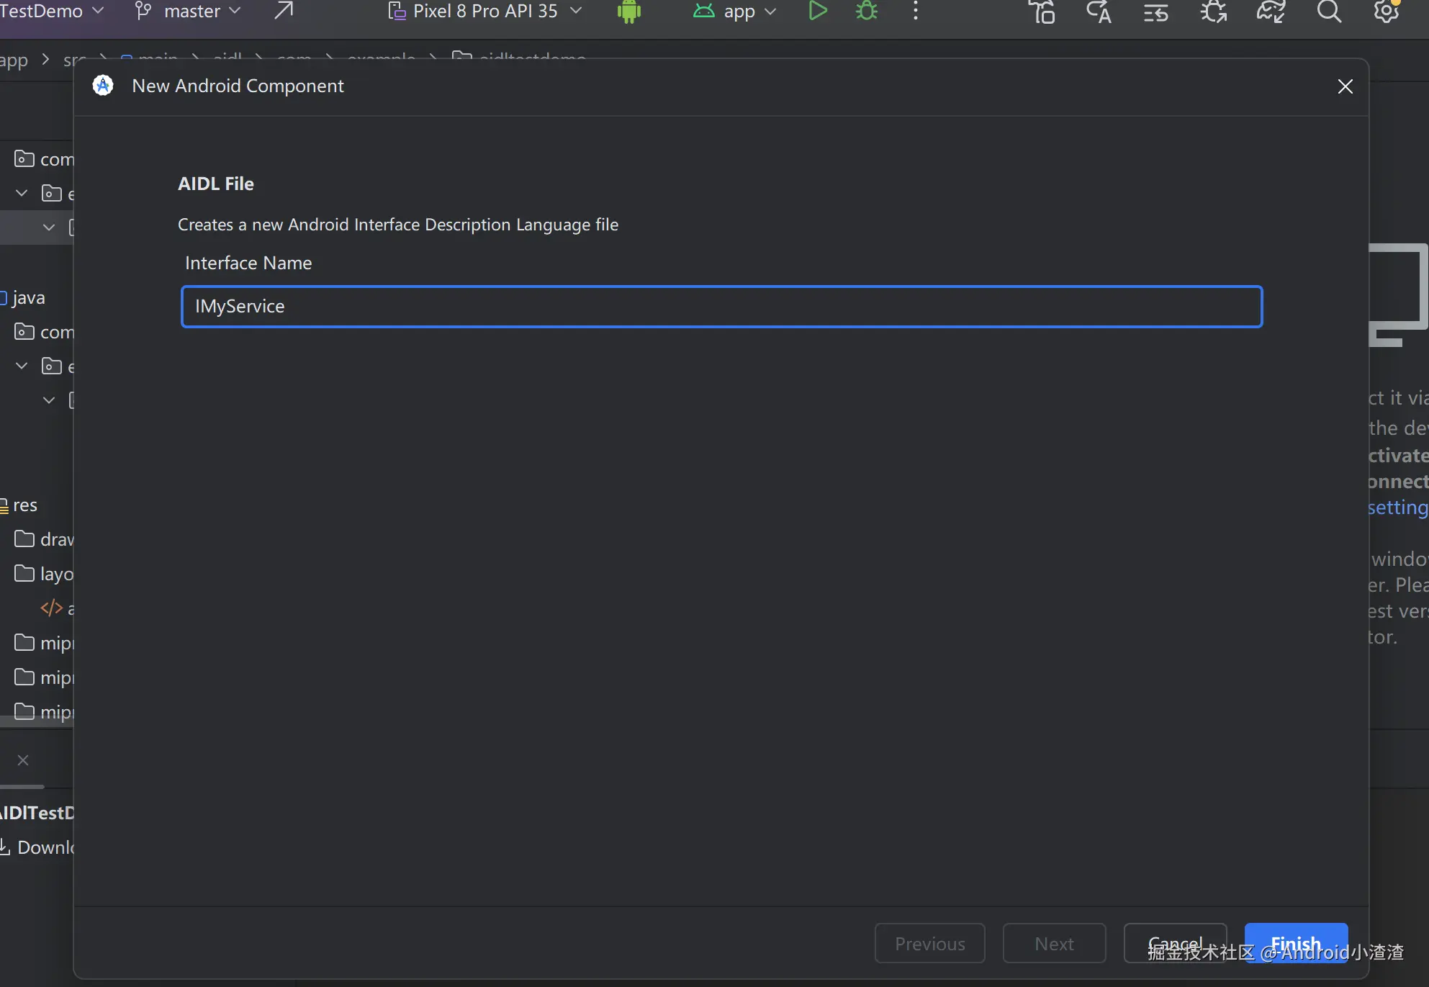Click the green Run app button
Viewport: 1429px width, 987px height.
(817, 11)
